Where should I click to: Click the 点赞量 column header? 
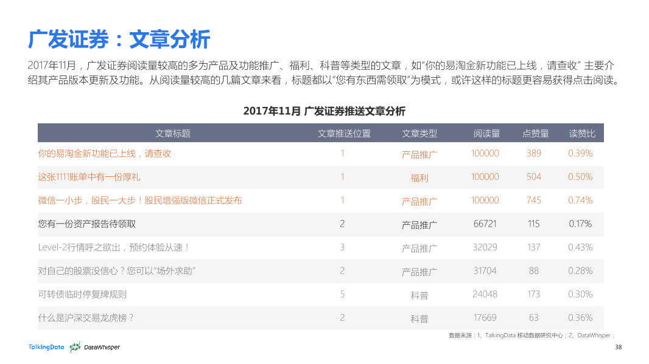coord(536,134)
